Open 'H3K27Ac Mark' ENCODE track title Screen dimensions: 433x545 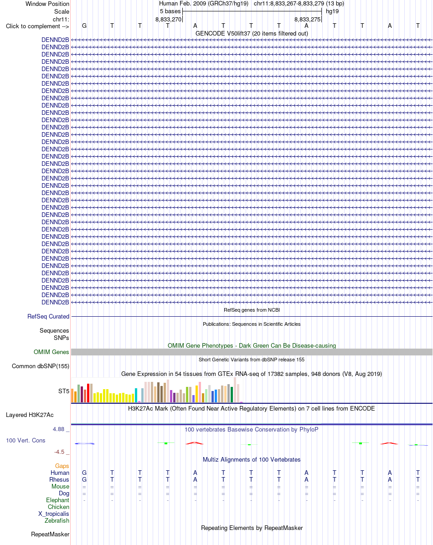click(x=252, y=409)
